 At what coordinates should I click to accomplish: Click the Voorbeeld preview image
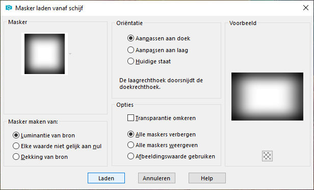click(267, 97)
